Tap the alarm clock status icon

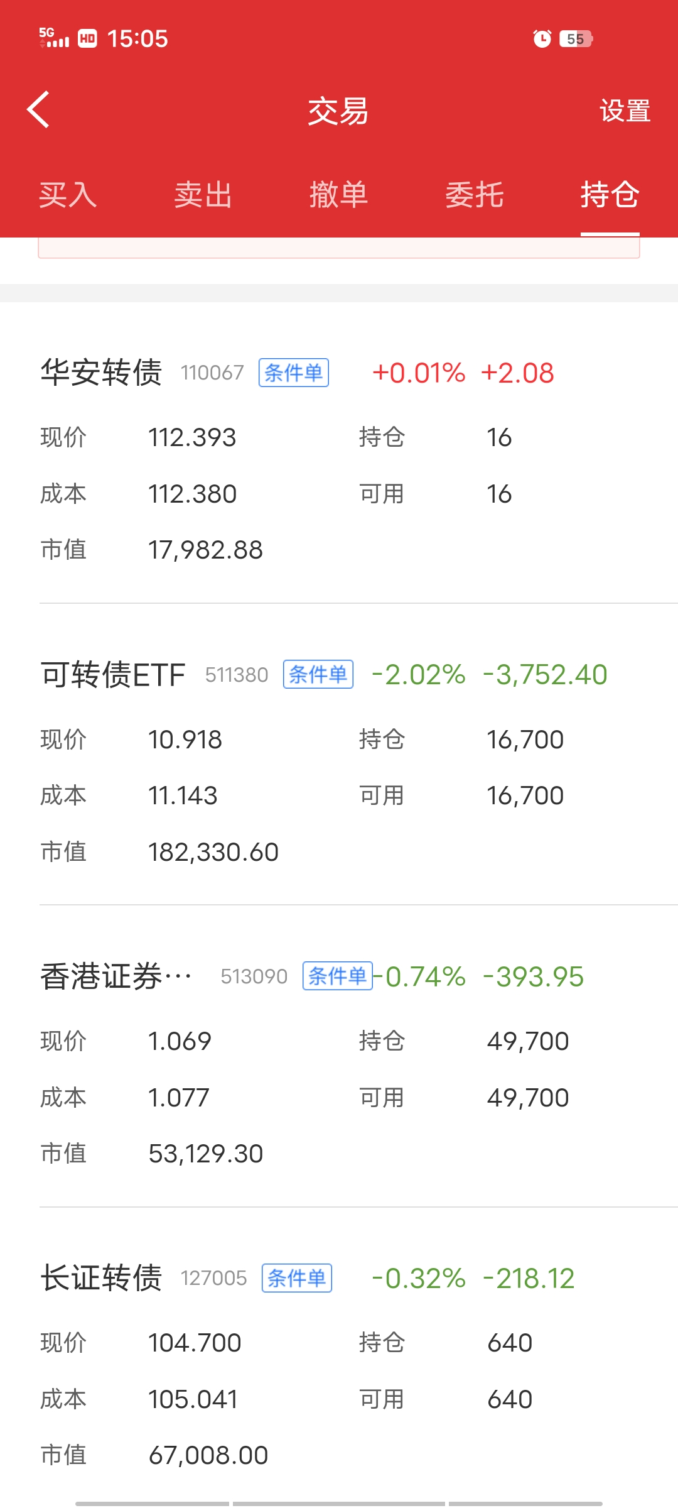[542, 39]
